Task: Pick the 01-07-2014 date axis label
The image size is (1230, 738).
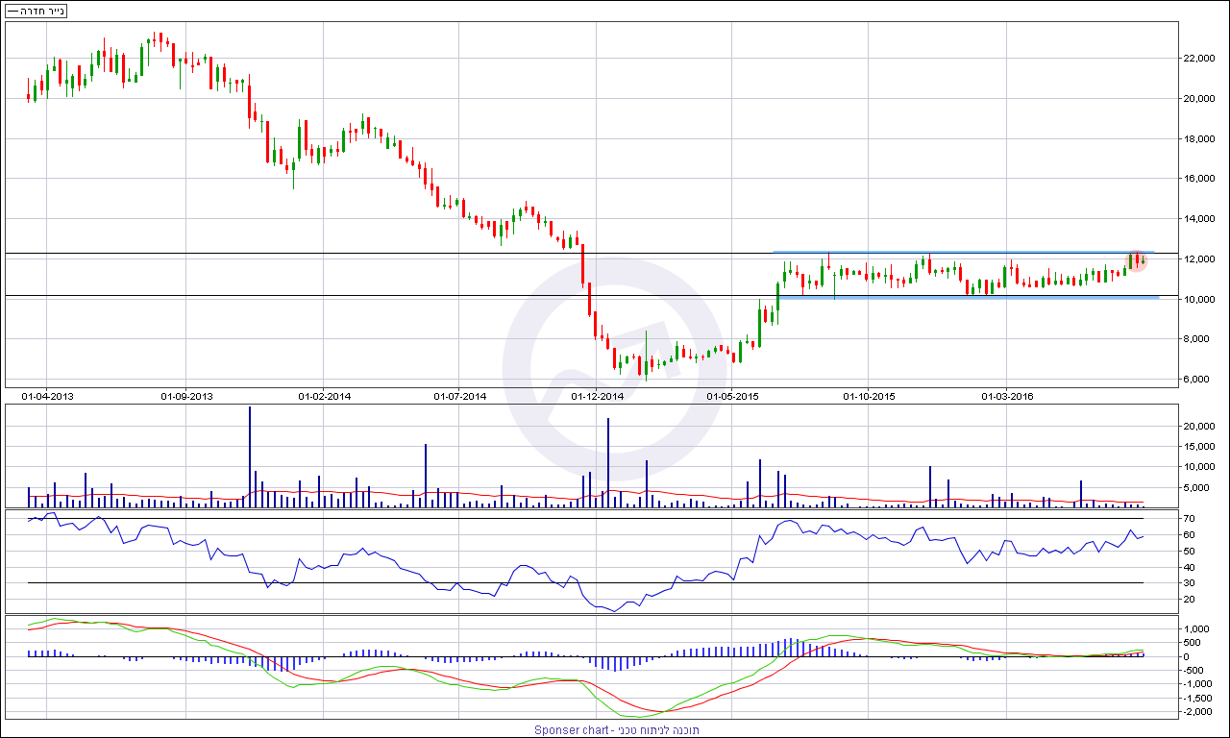Action: [x=460, y=395]
